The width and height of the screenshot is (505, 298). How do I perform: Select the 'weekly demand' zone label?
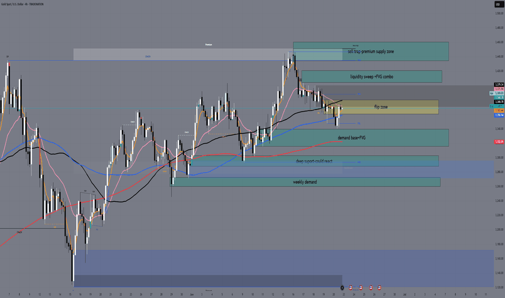(x=305, y=182)
